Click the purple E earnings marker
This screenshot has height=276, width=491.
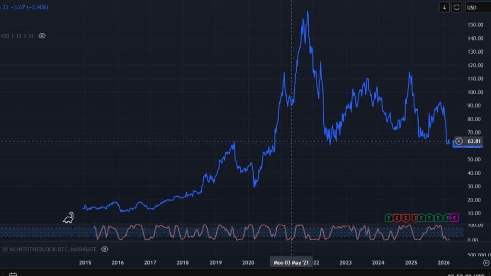(x=455, y=218)
